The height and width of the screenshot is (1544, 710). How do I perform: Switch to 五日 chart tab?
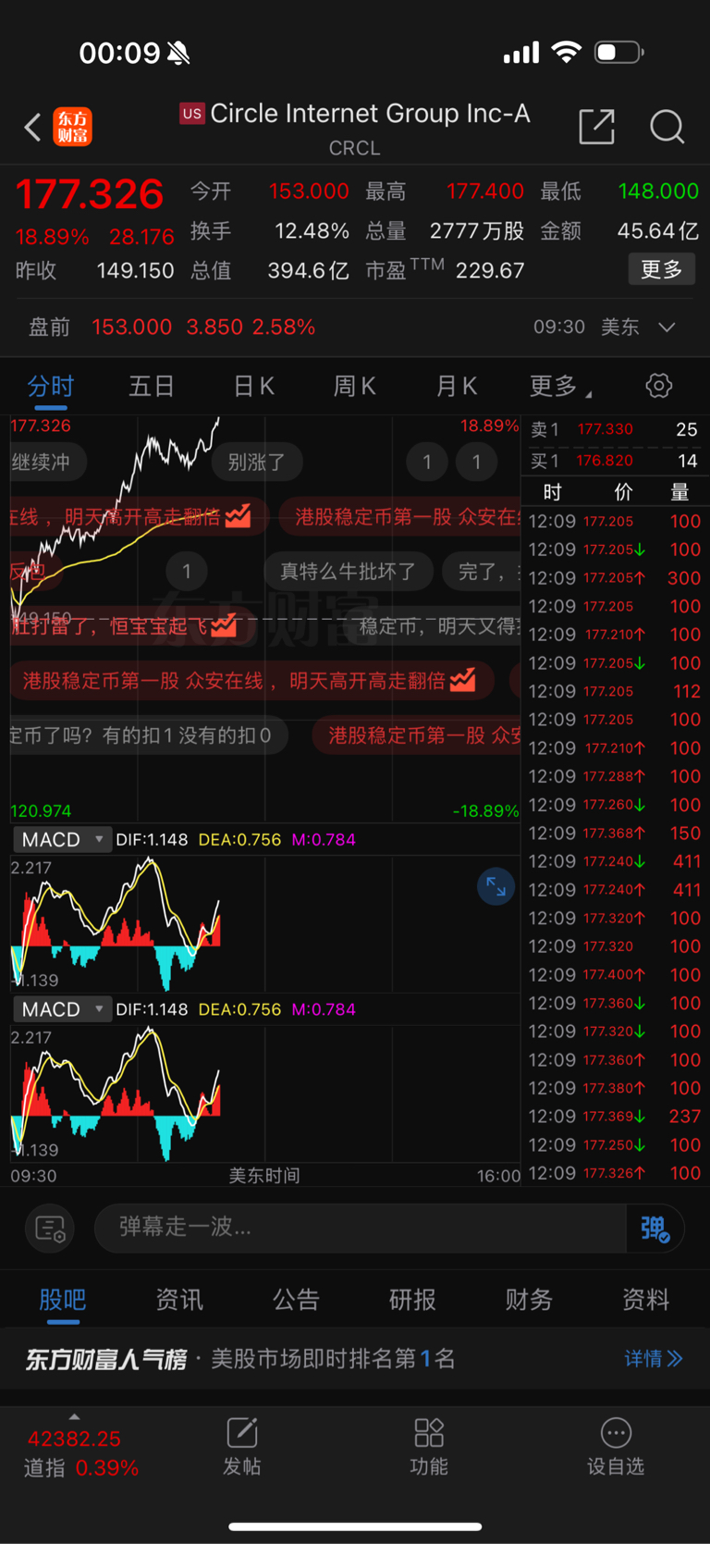152,387
